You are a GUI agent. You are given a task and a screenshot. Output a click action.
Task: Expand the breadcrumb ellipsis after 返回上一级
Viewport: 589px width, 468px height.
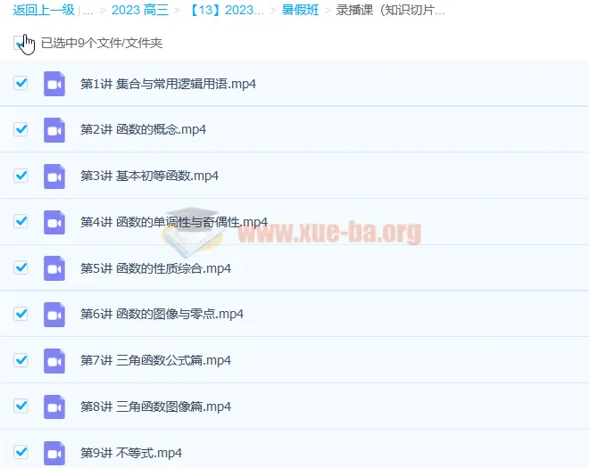point(87,11)
